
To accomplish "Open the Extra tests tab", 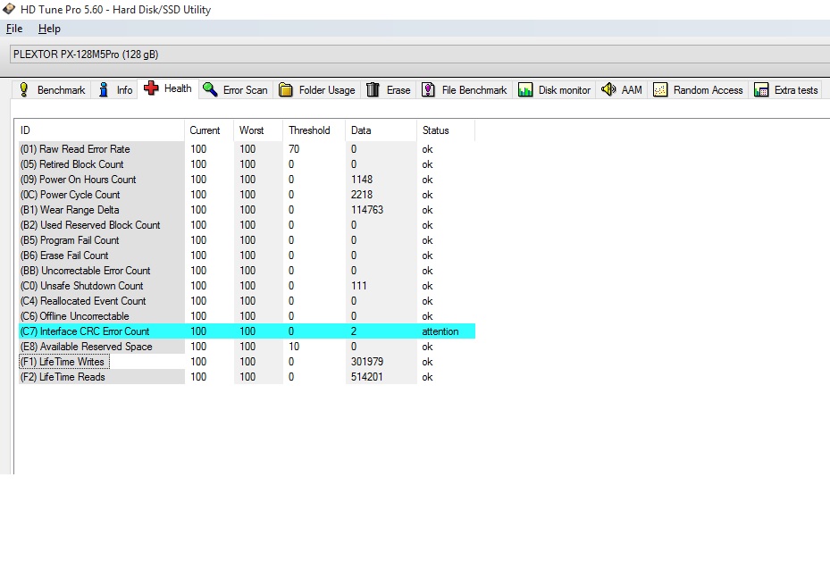I will (786, 90).
